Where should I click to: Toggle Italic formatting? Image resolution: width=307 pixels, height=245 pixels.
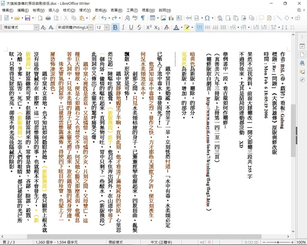123,28
